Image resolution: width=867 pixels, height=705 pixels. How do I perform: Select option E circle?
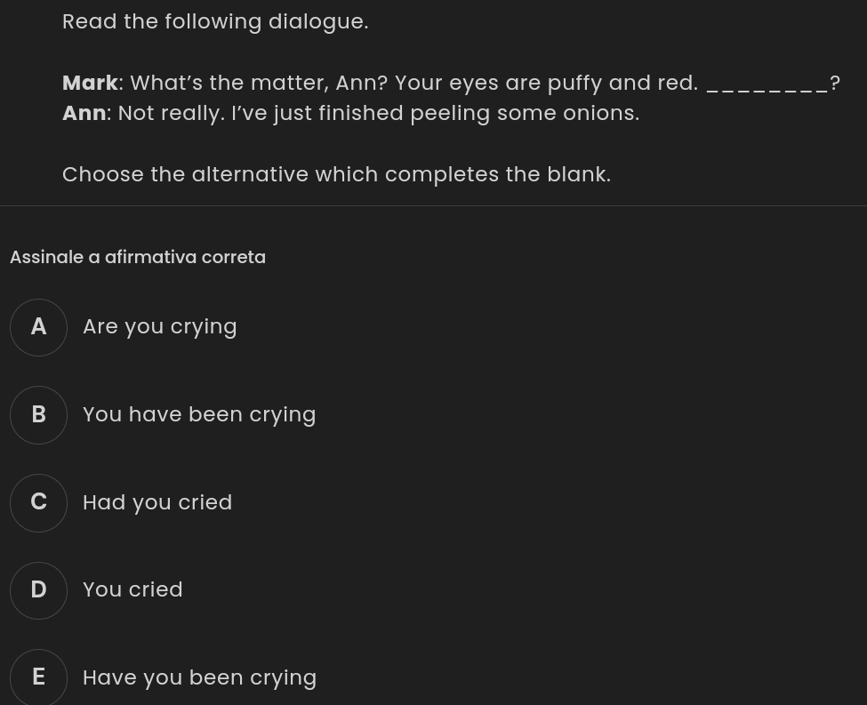pos(39,677)
